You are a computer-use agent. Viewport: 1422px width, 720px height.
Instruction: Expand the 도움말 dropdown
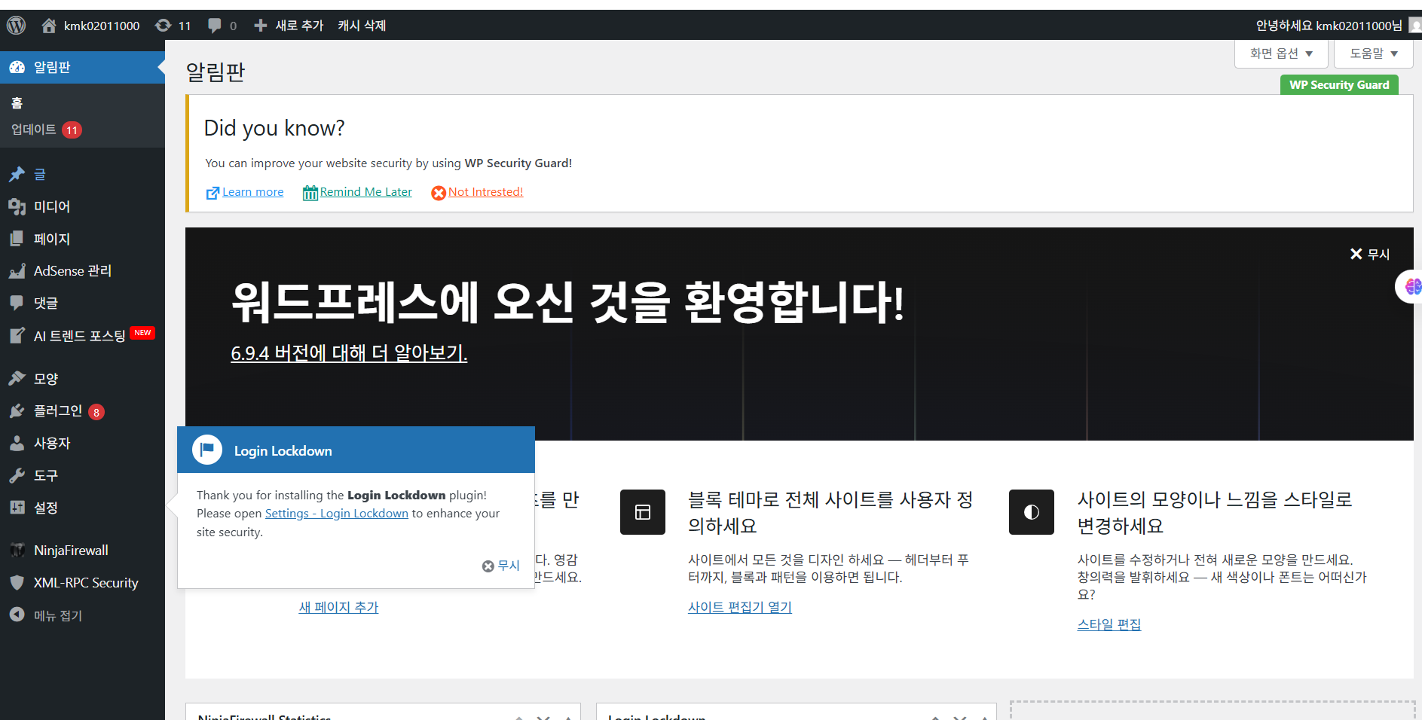point(1372,53)
